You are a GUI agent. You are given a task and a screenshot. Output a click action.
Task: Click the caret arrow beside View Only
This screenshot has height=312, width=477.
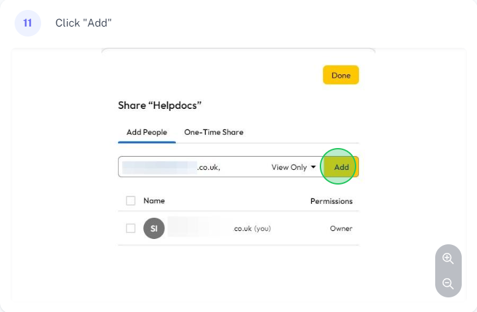(x=313, y=167)
